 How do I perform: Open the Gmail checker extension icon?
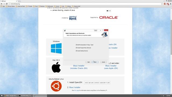pos(168,4)
